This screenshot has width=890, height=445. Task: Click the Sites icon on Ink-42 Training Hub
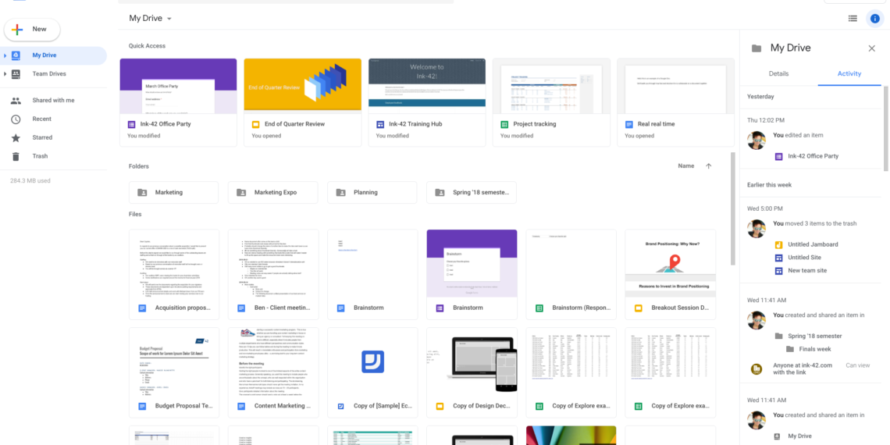click(x=379, y=124)
